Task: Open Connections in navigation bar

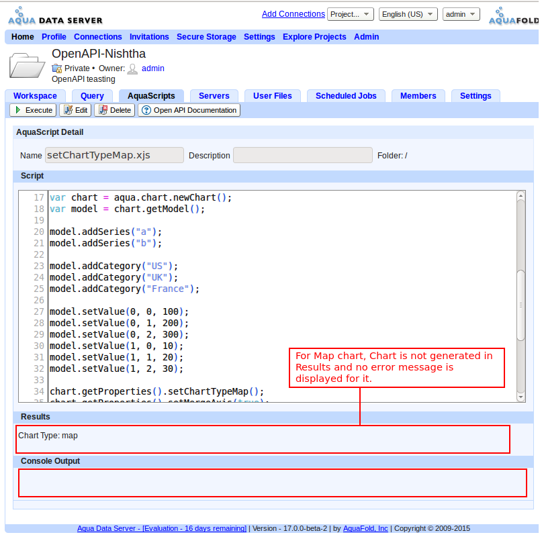Action: click(98, 37)
